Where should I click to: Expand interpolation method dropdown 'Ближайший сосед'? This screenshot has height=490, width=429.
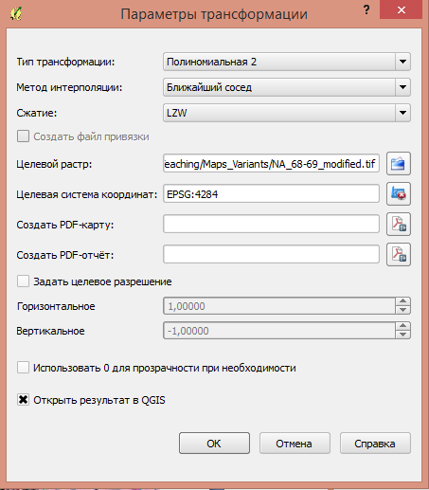click(287, 87)
